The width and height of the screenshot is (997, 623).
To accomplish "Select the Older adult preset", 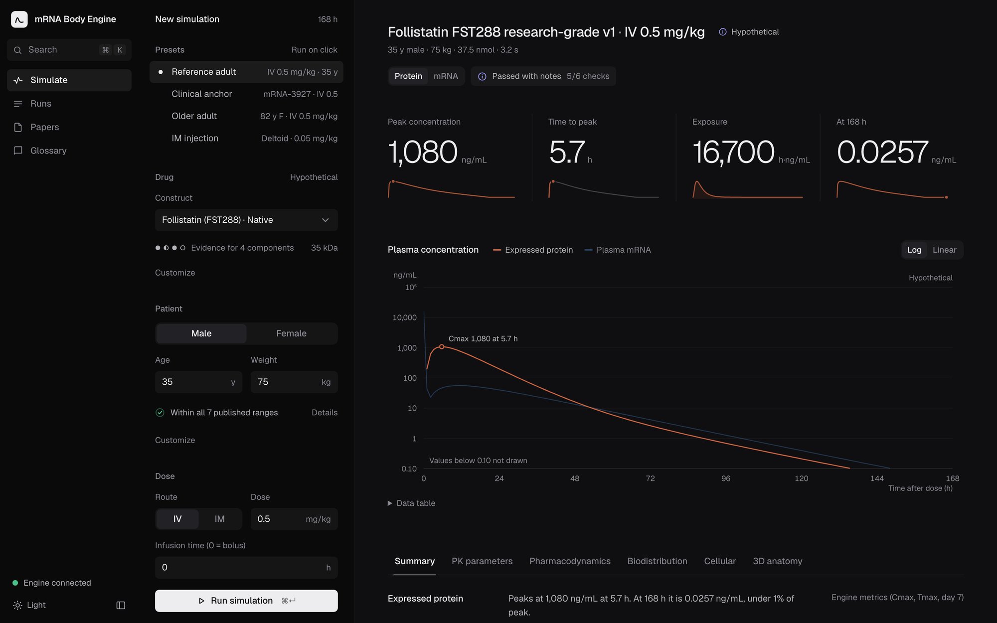I will [x=246, y=116].
